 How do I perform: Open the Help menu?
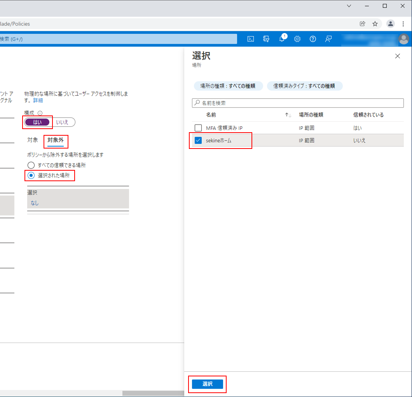pos(313,39)
